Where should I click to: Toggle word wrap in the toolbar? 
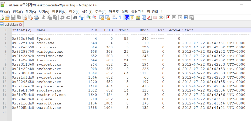click(x=115, y=17)
